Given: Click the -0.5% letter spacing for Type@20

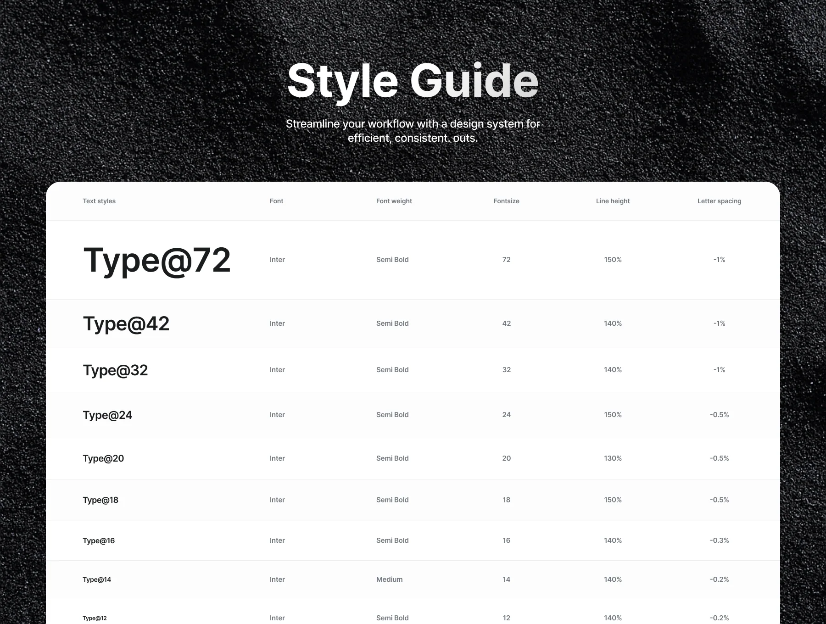Looking at the screenshot, I should (x=720, y=458).
